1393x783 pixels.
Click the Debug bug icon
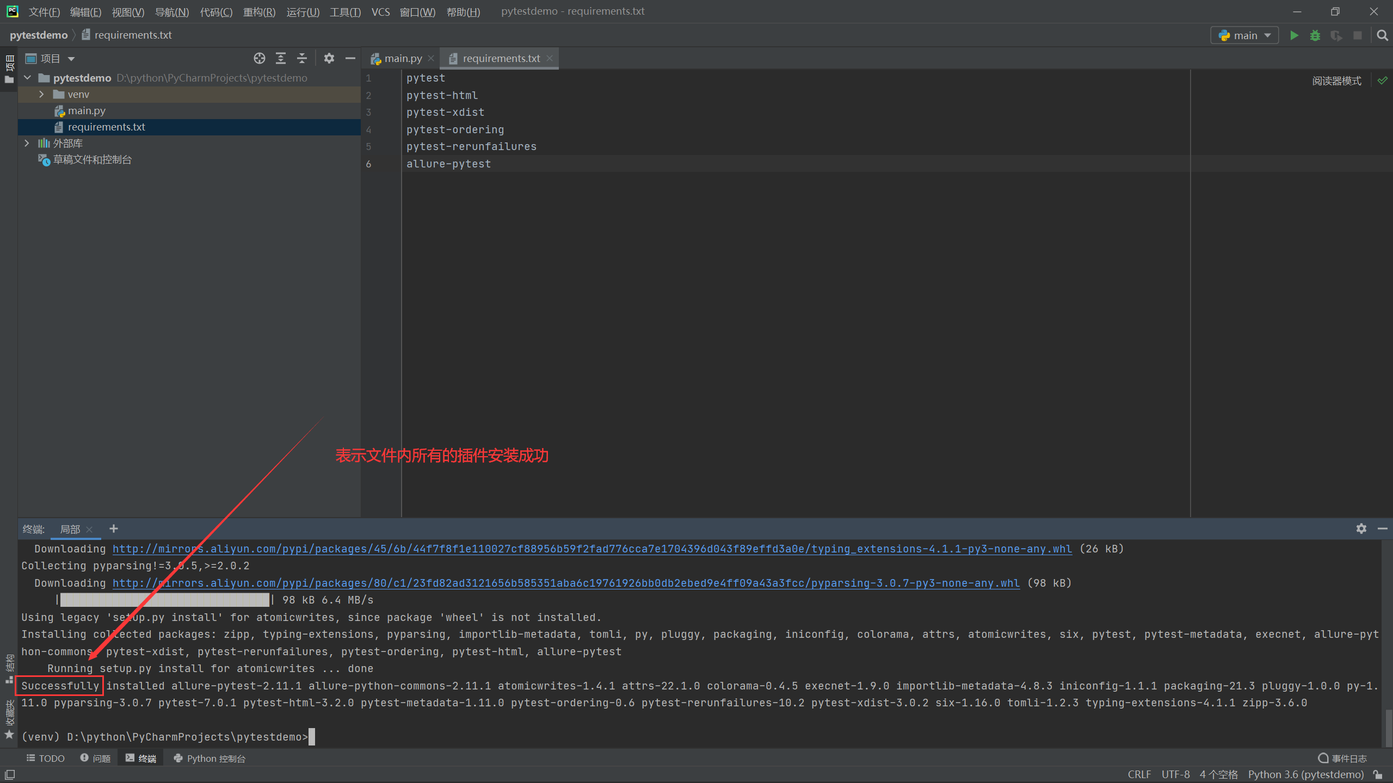coord(1315,35)
